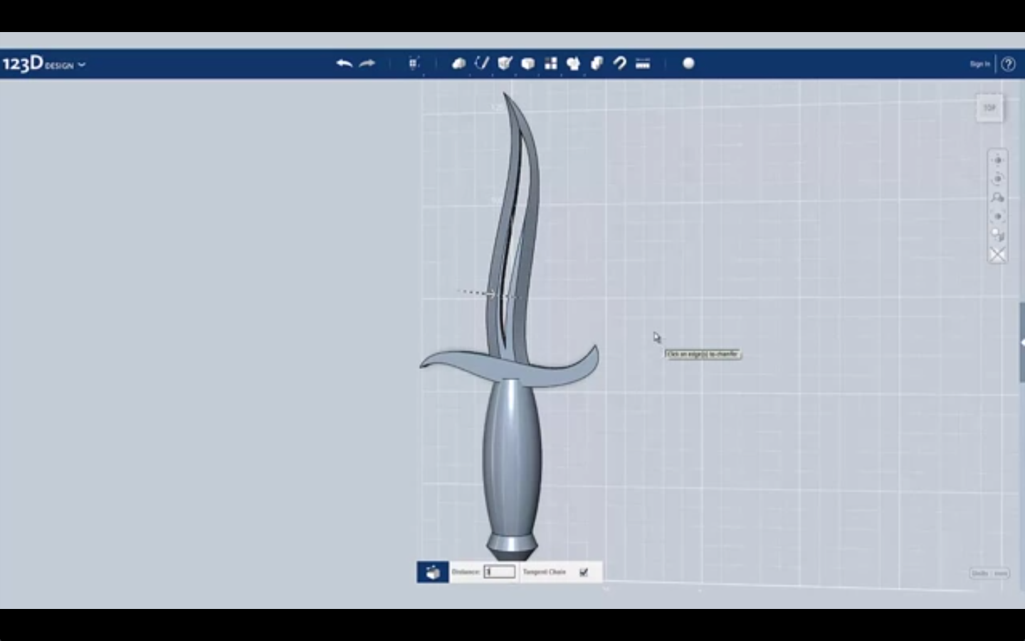
Task: Click the Undo arrow
Action: [345, 63]
